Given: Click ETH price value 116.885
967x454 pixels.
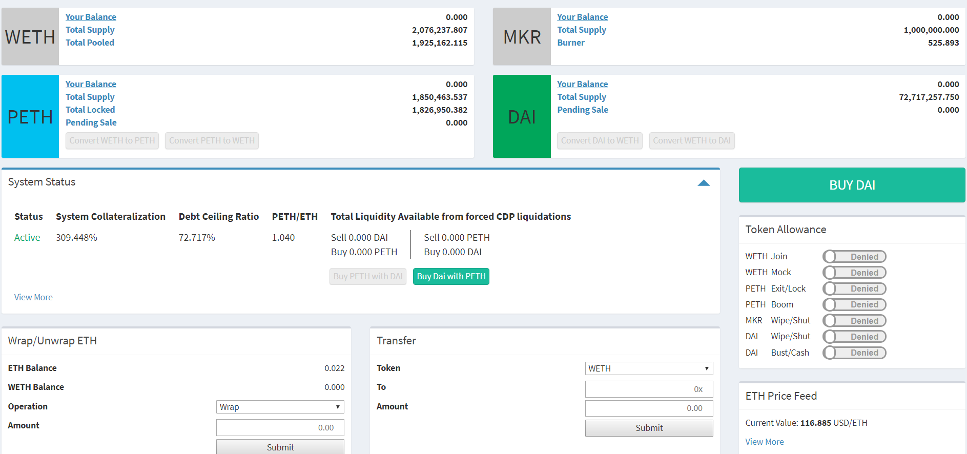Looking at the screenshot, I should tap(816, 423).
